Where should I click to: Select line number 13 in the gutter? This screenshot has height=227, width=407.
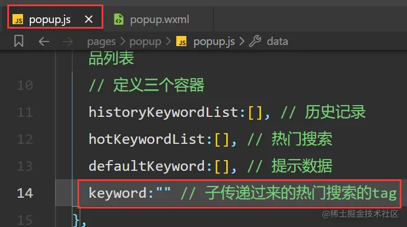[25, 166]
